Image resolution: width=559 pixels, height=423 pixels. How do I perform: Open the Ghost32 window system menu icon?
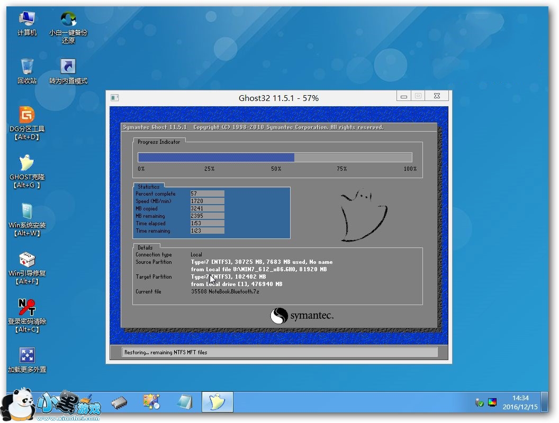(x=114, y=98)
